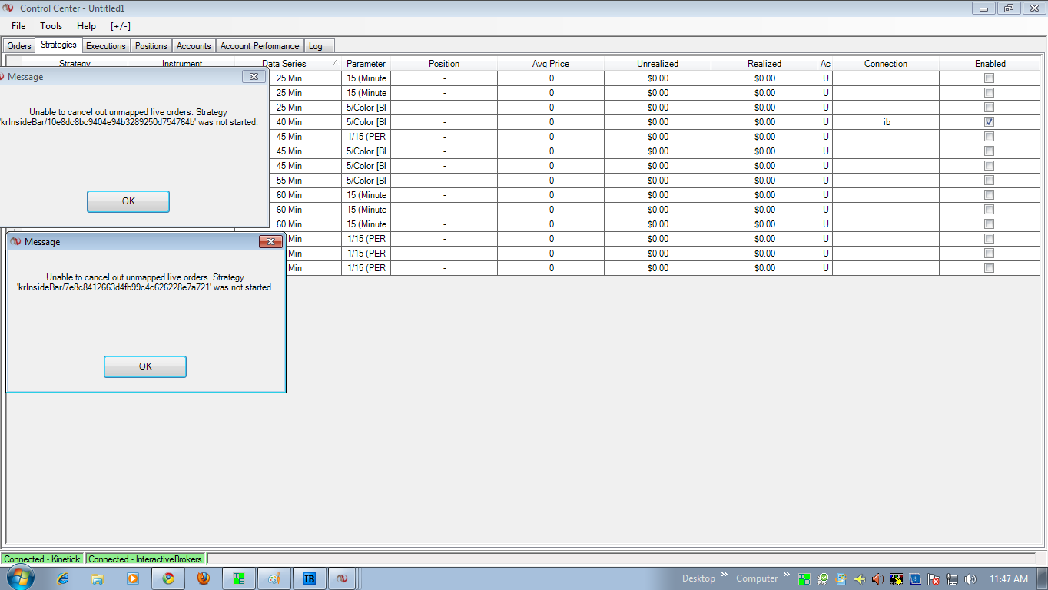Screen dimensions: 1048x590
Task: Sort by the Position column header
Action: (444, 64)
